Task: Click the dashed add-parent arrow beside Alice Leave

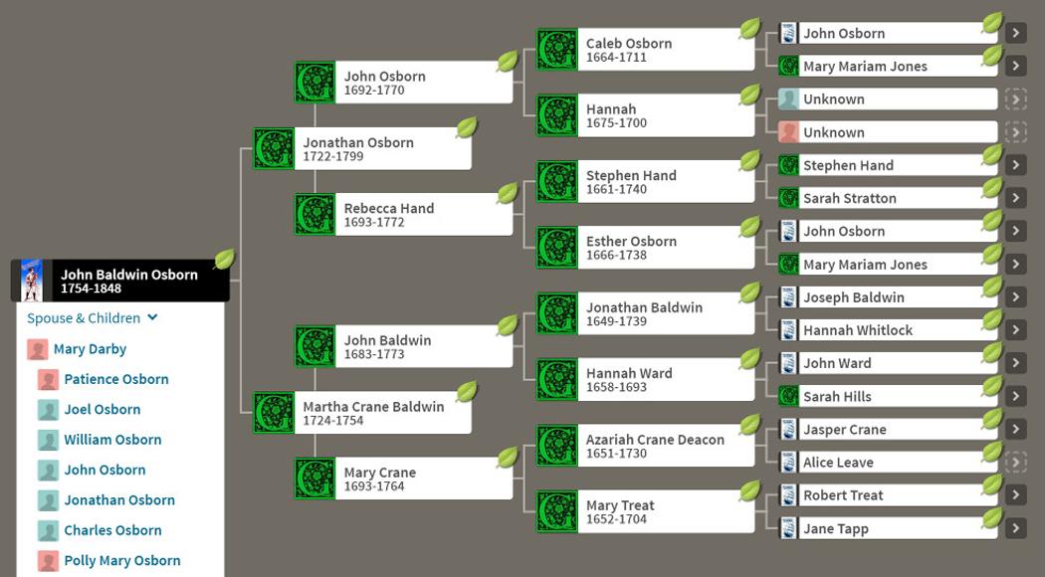Action: (1015, 463)
